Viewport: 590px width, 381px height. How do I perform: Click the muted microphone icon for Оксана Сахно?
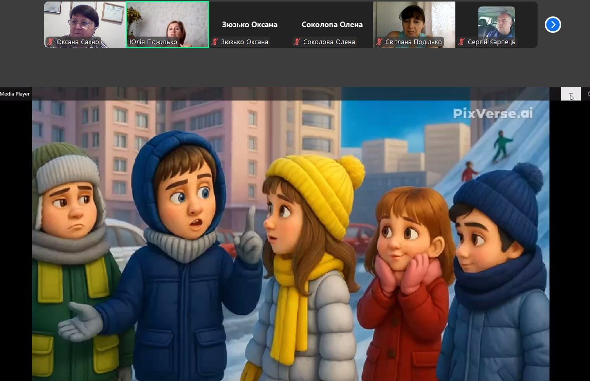coord(50,42)
